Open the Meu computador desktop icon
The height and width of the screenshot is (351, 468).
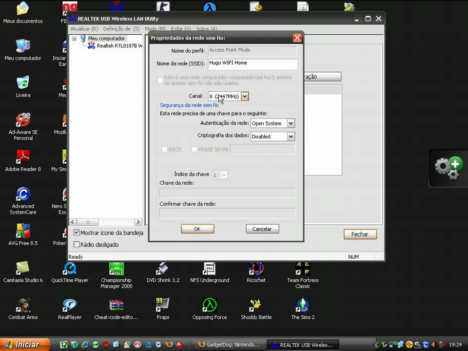tap(23, 49)
